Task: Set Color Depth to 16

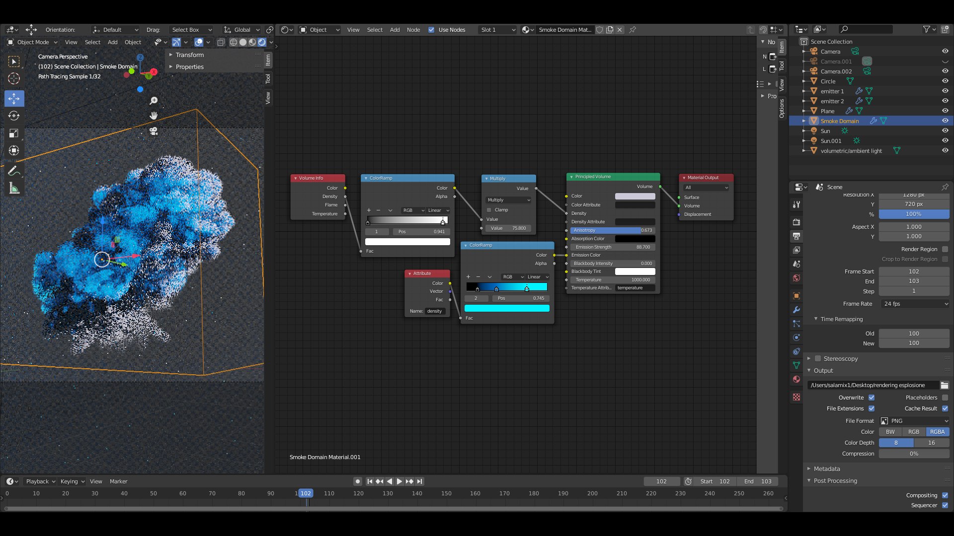Action: 931,443
